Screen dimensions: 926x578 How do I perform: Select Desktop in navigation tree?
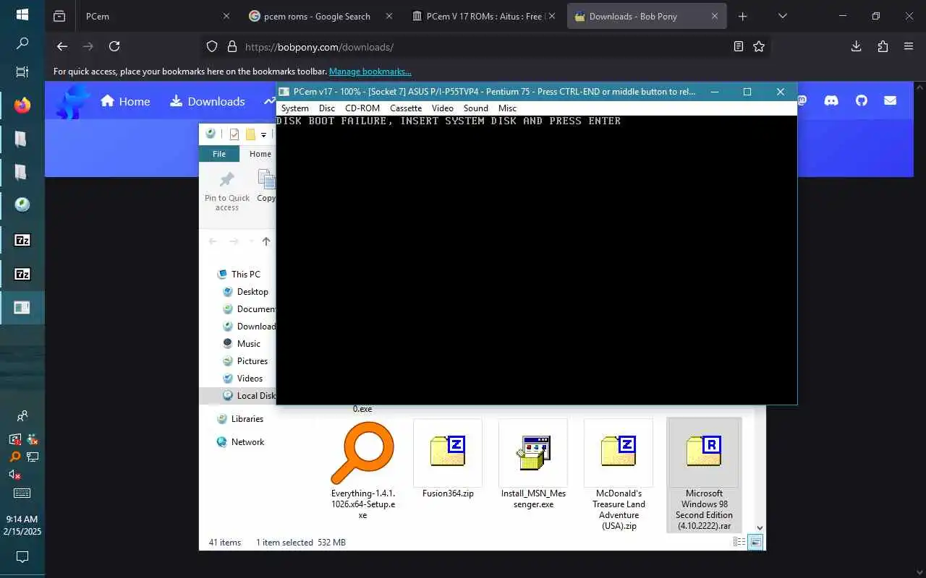(x=245, y=292)
